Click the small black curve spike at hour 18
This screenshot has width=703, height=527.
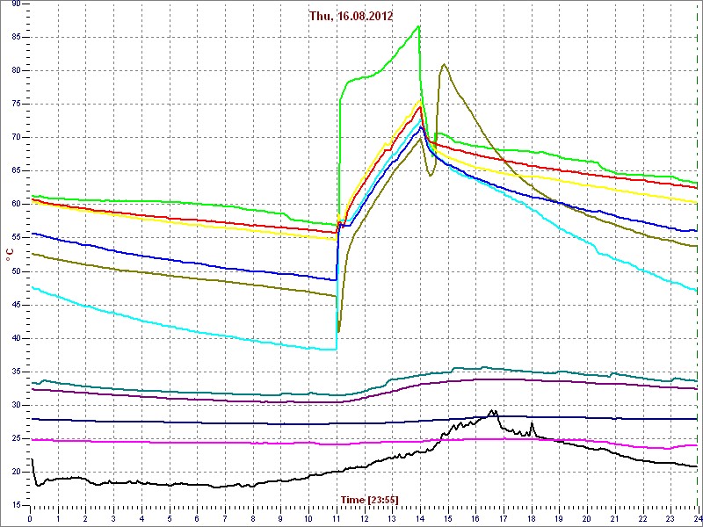[532, 423]
